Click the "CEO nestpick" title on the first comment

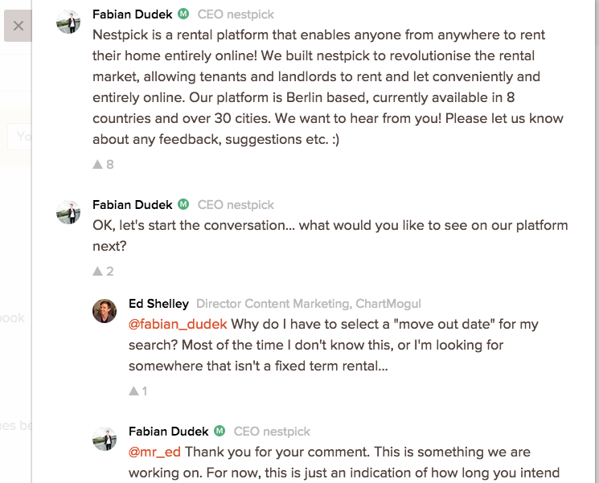coord(236,14)
